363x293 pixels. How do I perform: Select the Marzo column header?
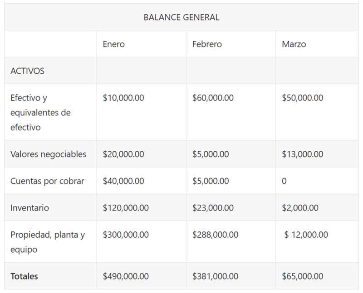(x=294, y=44)
